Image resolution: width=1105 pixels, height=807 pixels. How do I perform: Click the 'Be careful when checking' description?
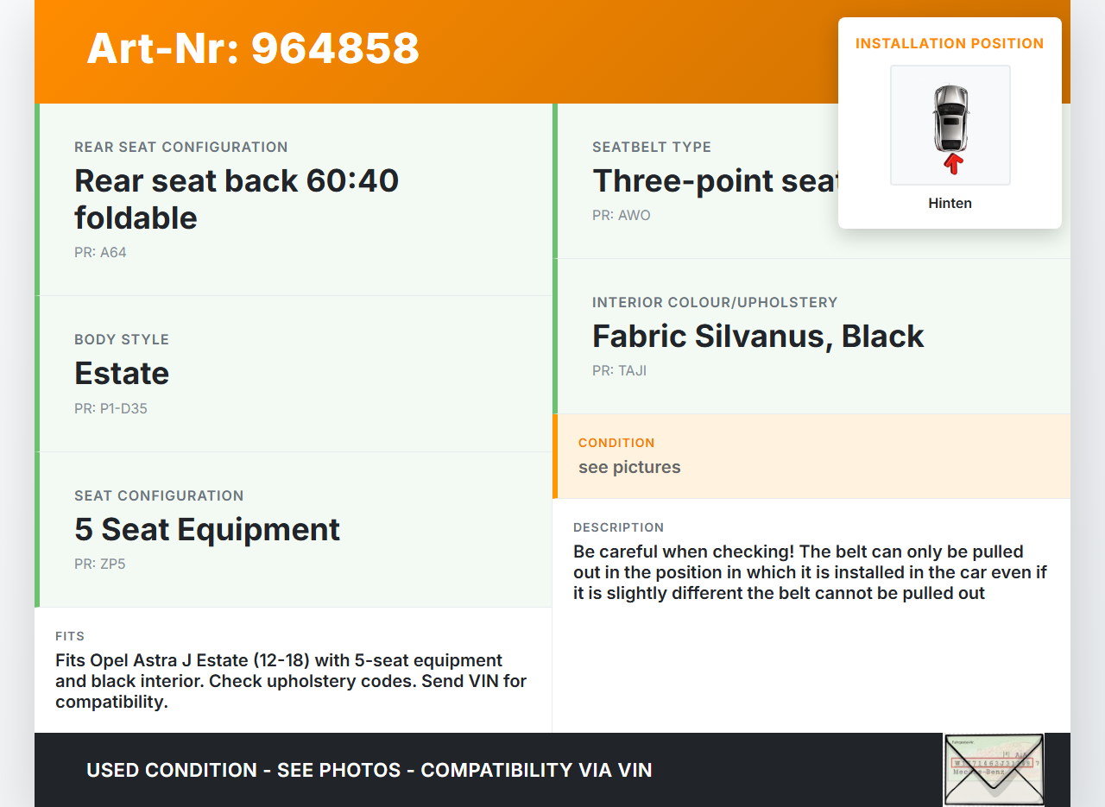coord(810,572)
